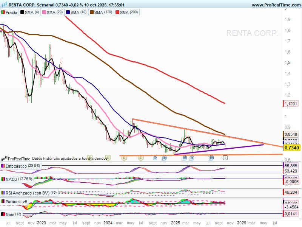
Task: Click the Mom (12) indicator icon
Action: tap(4, 214)
